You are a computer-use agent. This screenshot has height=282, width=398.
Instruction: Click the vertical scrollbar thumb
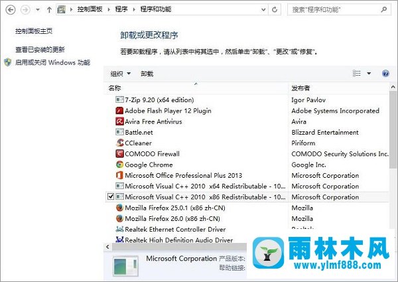coord(393,129)
